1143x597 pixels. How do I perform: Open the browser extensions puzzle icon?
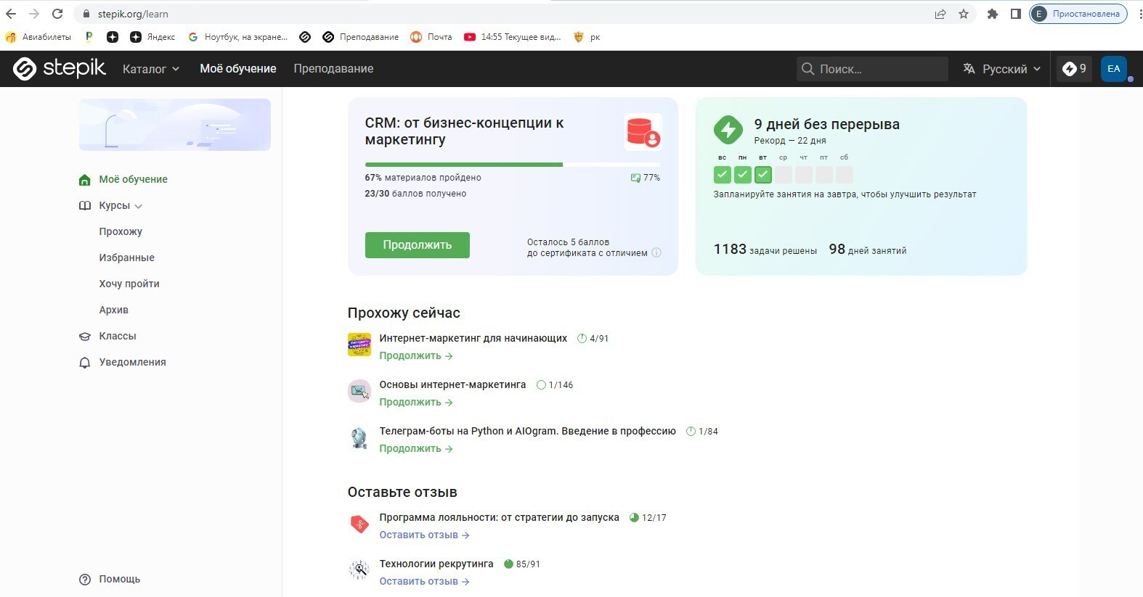992,14
